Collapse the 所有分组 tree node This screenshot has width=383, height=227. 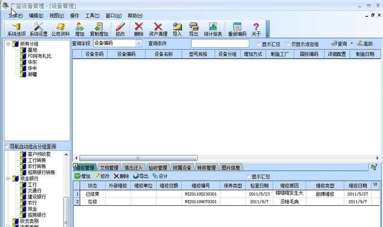point(8,44)
